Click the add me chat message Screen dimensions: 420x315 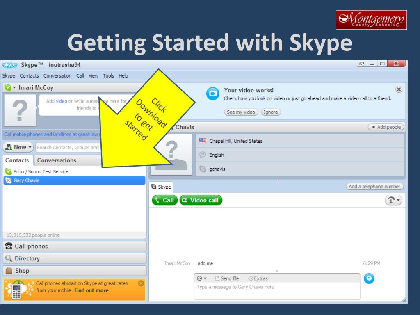(205, 263)
